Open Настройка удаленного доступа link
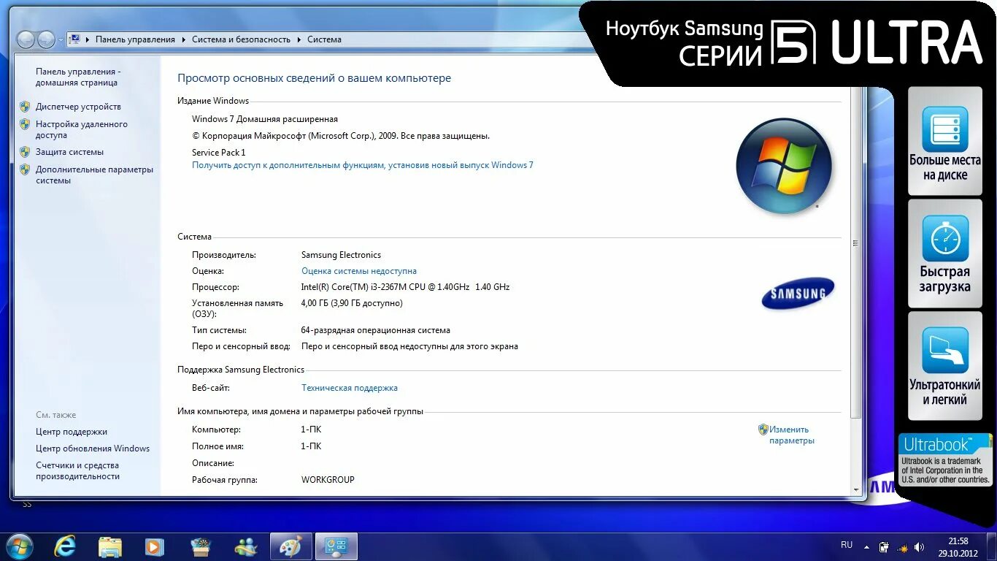Viewport: 997px width, 561px height. (82, 129)
